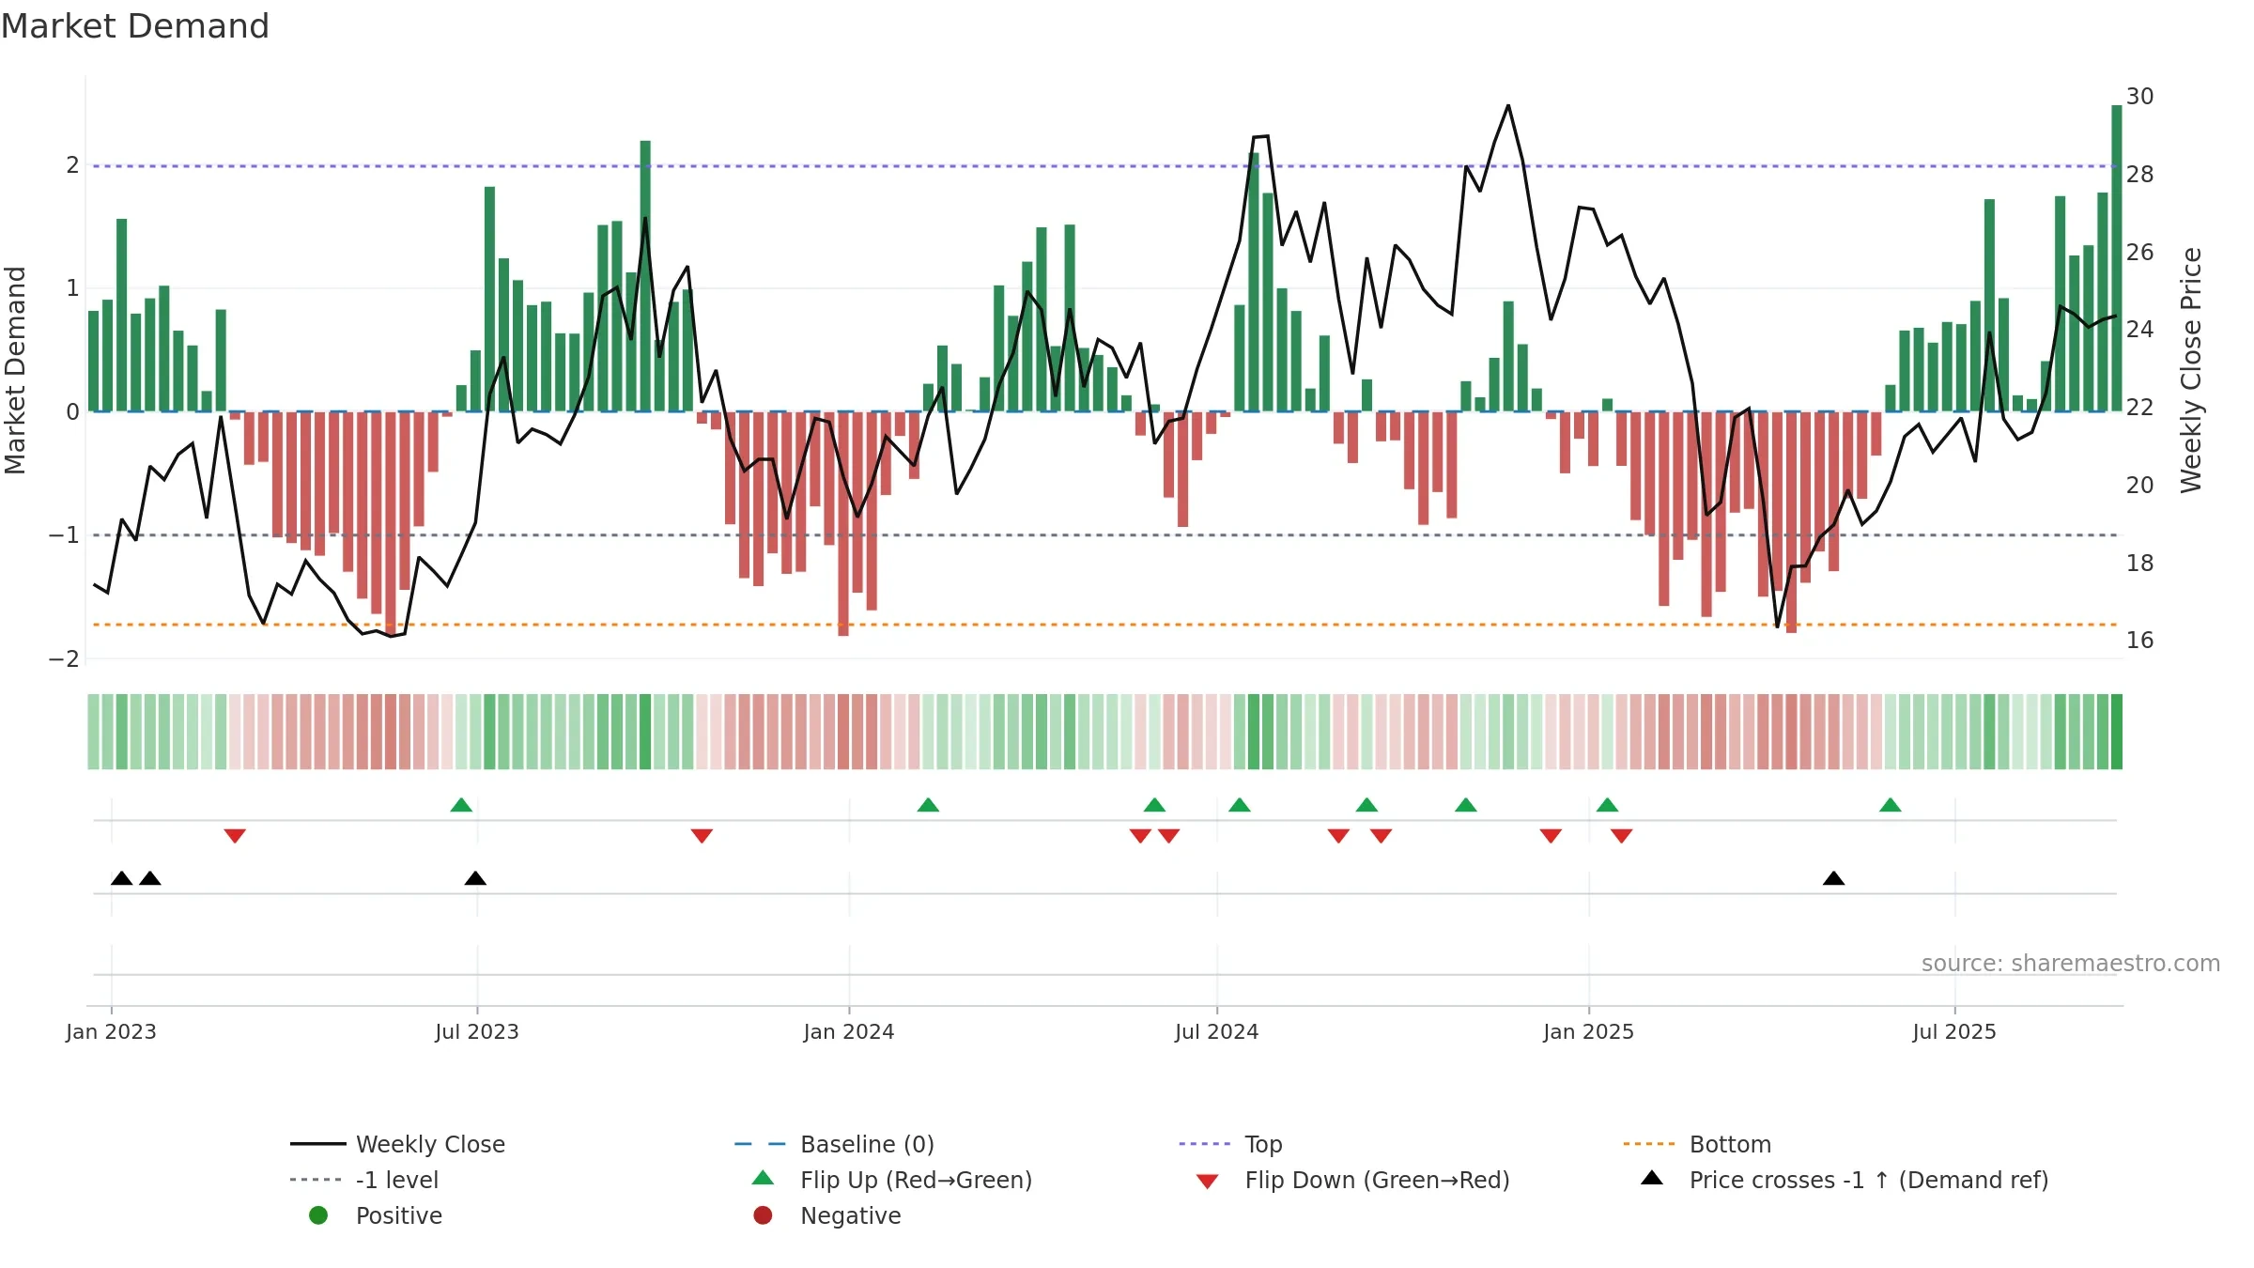The height and width of the screenshot is (1268, 2254).
Task: Click the first black price-cross marker in Jan 2023
Action: pyautogui.click(x=122, y=878)
